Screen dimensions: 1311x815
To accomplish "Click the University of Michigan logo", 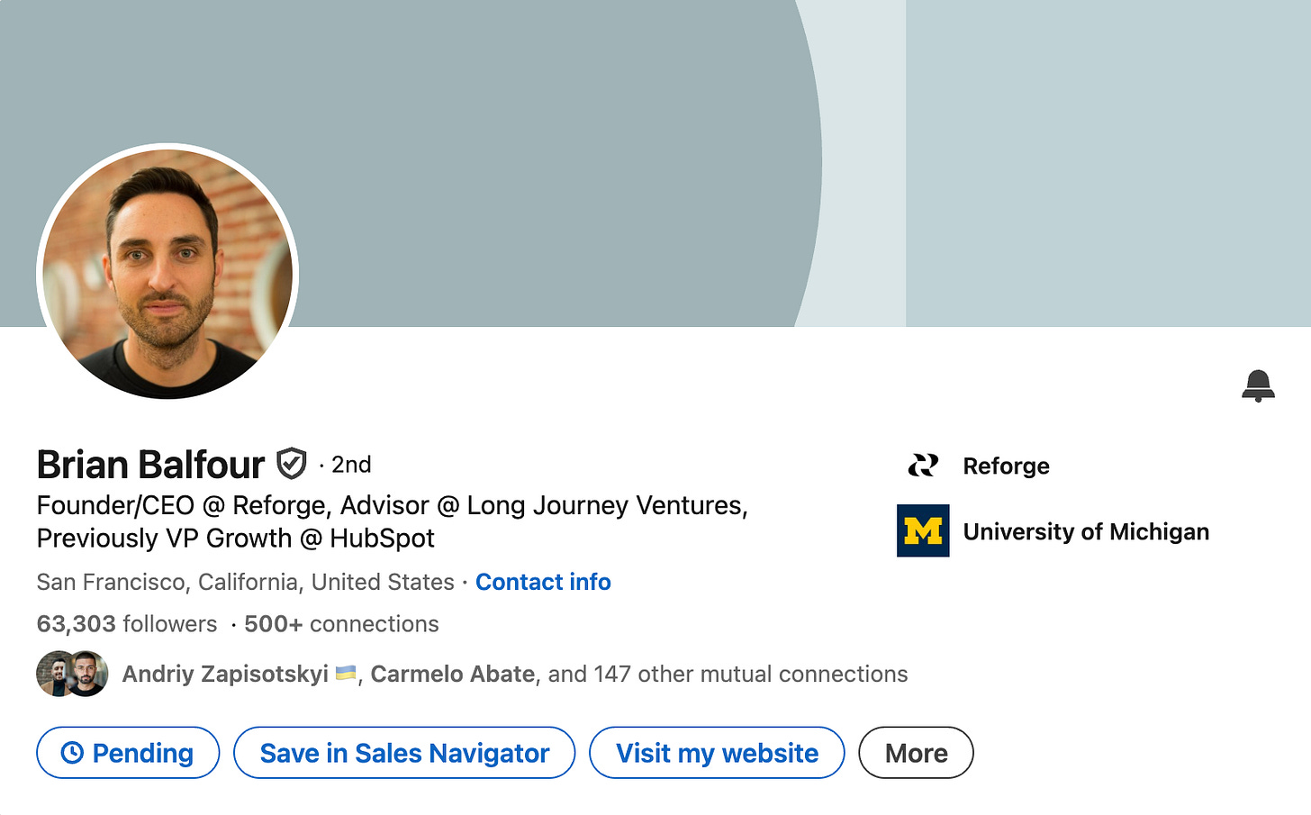I will 922,531.
